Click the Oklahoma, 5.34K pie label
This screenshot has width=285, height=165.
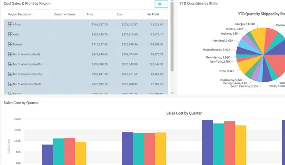coord(231,80)
